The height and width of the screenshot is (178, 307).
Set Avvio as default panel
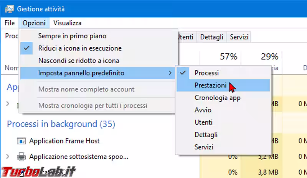(203, 110)
